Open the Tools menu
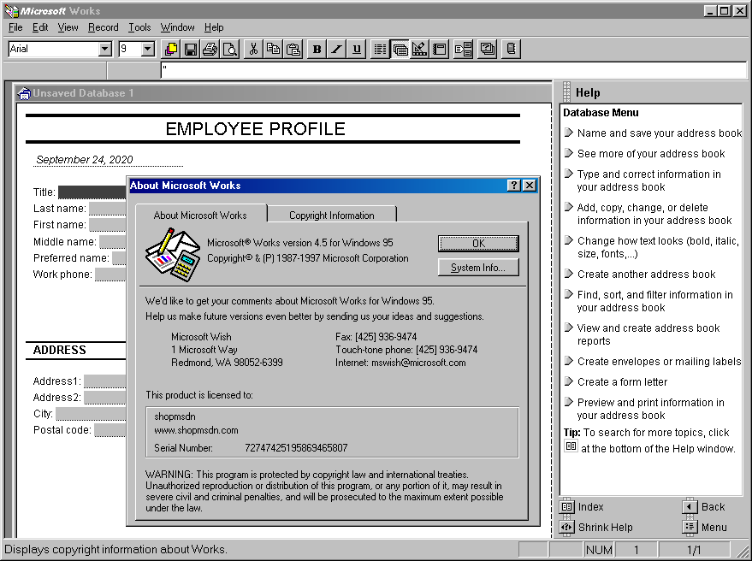Viewport: 752px width, 561px height. point(139,27)
